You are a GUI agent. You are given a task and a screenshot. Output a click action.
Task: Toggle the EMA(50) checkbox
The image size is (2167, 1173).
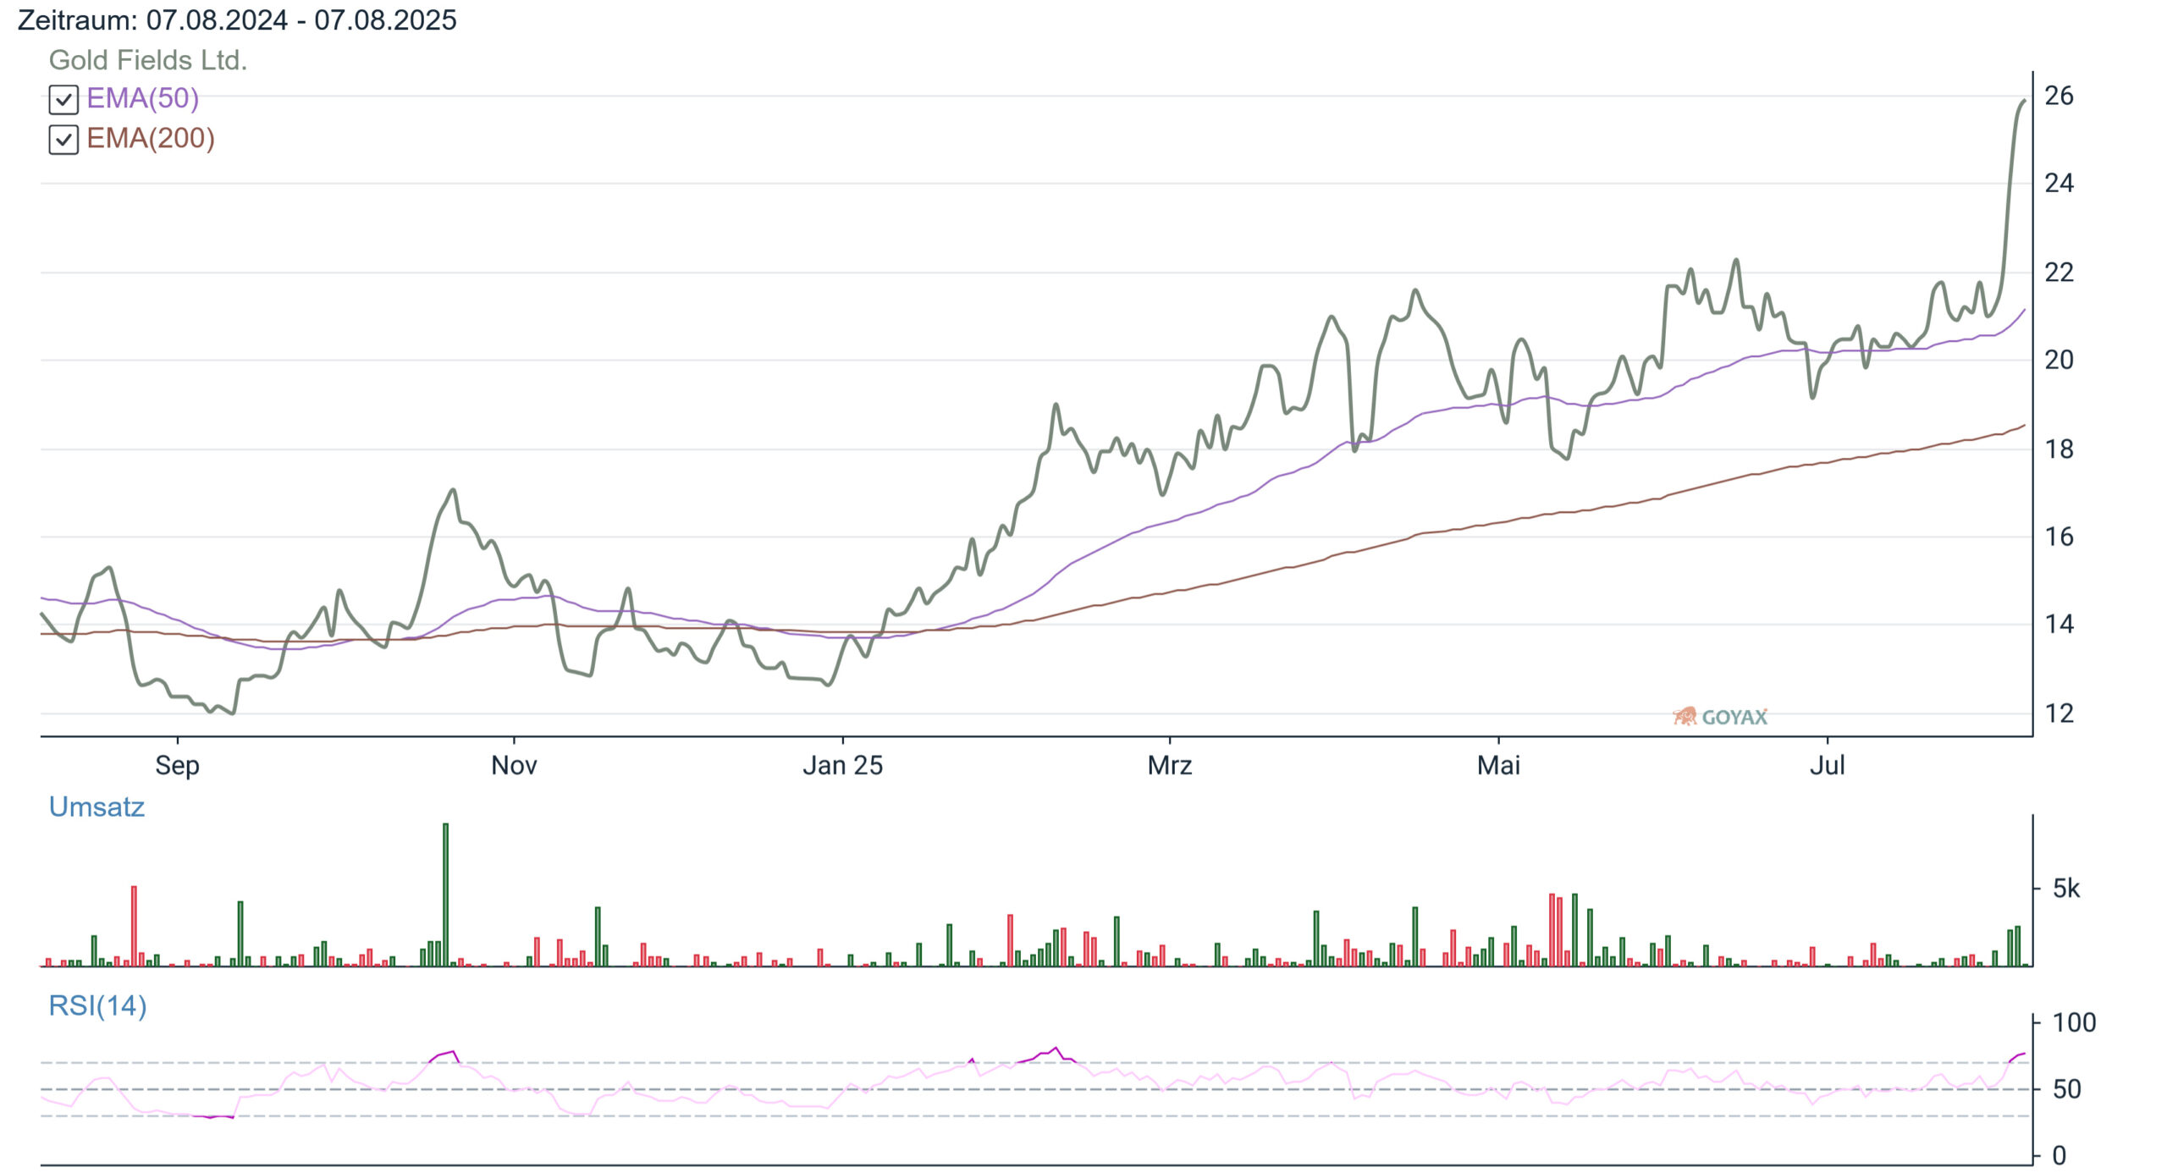click(63, 99)
